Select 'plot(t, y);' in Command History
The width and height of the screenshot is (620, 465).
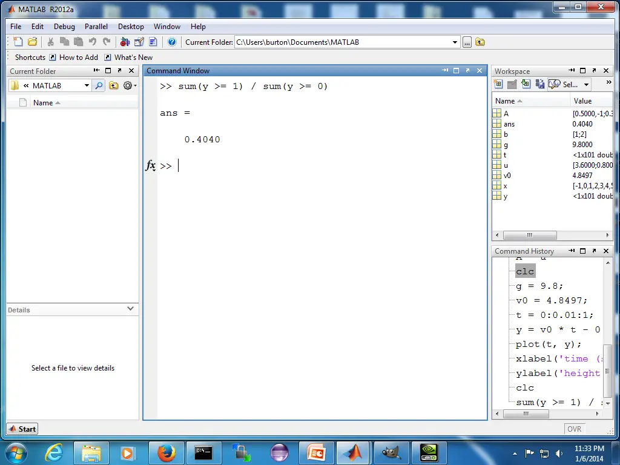(x=549, y=344)
